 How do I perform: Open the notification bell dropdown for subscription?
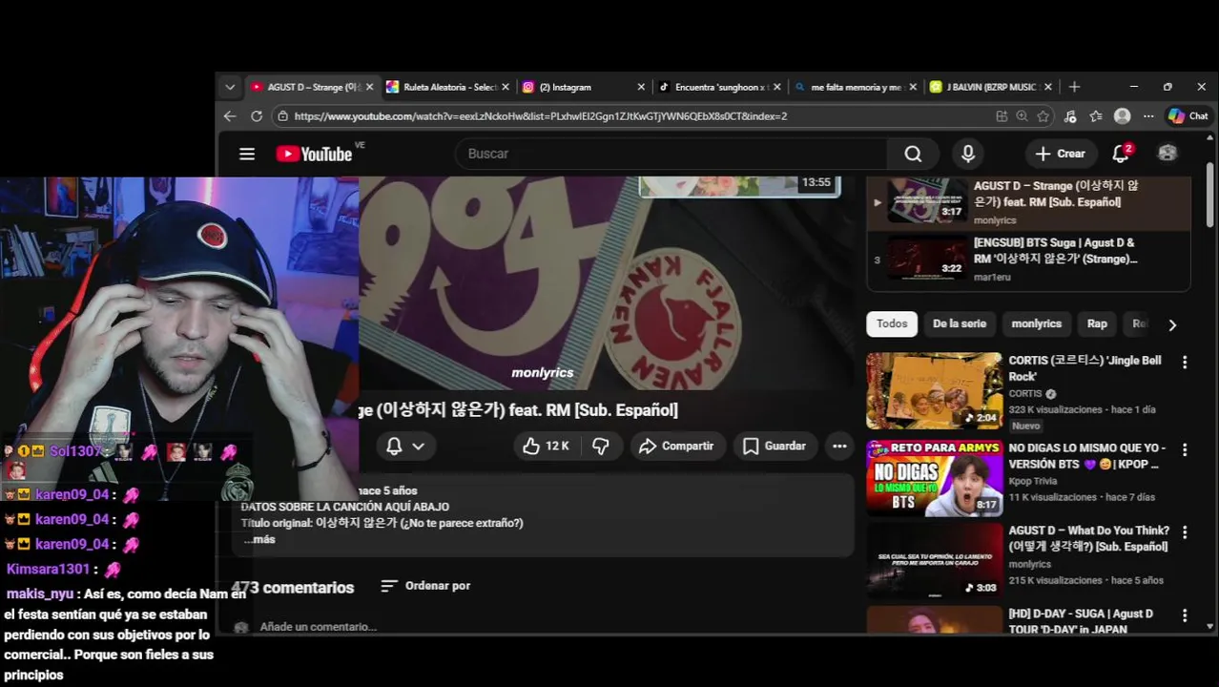pyautogui.click(x=405, y=446)
